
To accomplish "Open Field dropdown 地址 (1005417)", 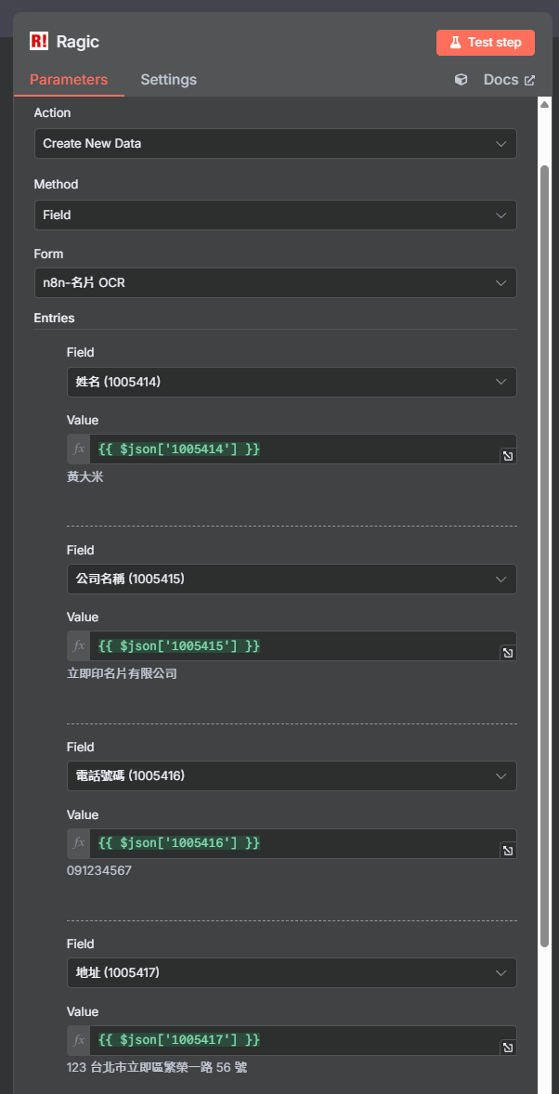I will click(x=292, y=972).
